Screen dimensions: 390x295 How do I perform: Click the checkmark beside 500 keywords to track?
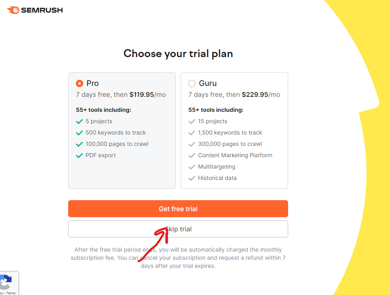[80, 133]
